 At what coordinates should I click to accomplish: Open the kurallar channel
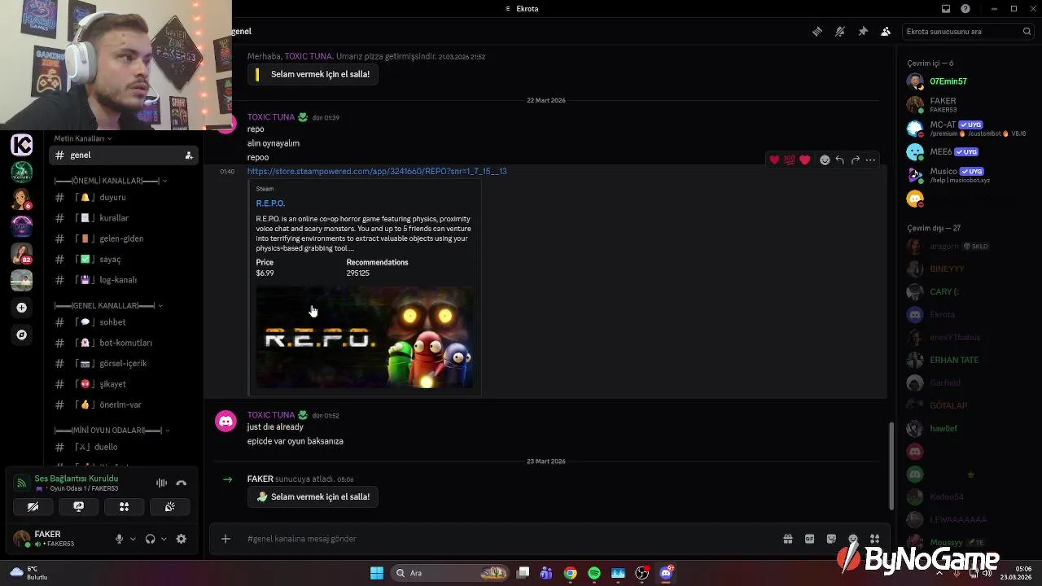[124, 218]
